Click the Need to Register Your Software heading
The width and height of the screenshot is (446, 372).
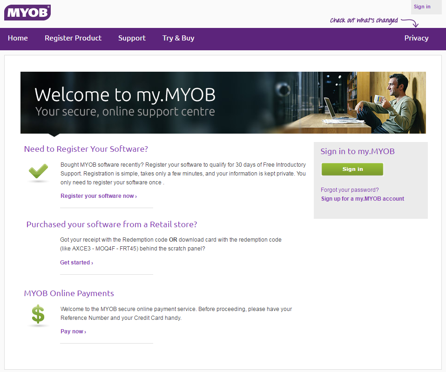[86, 149]
